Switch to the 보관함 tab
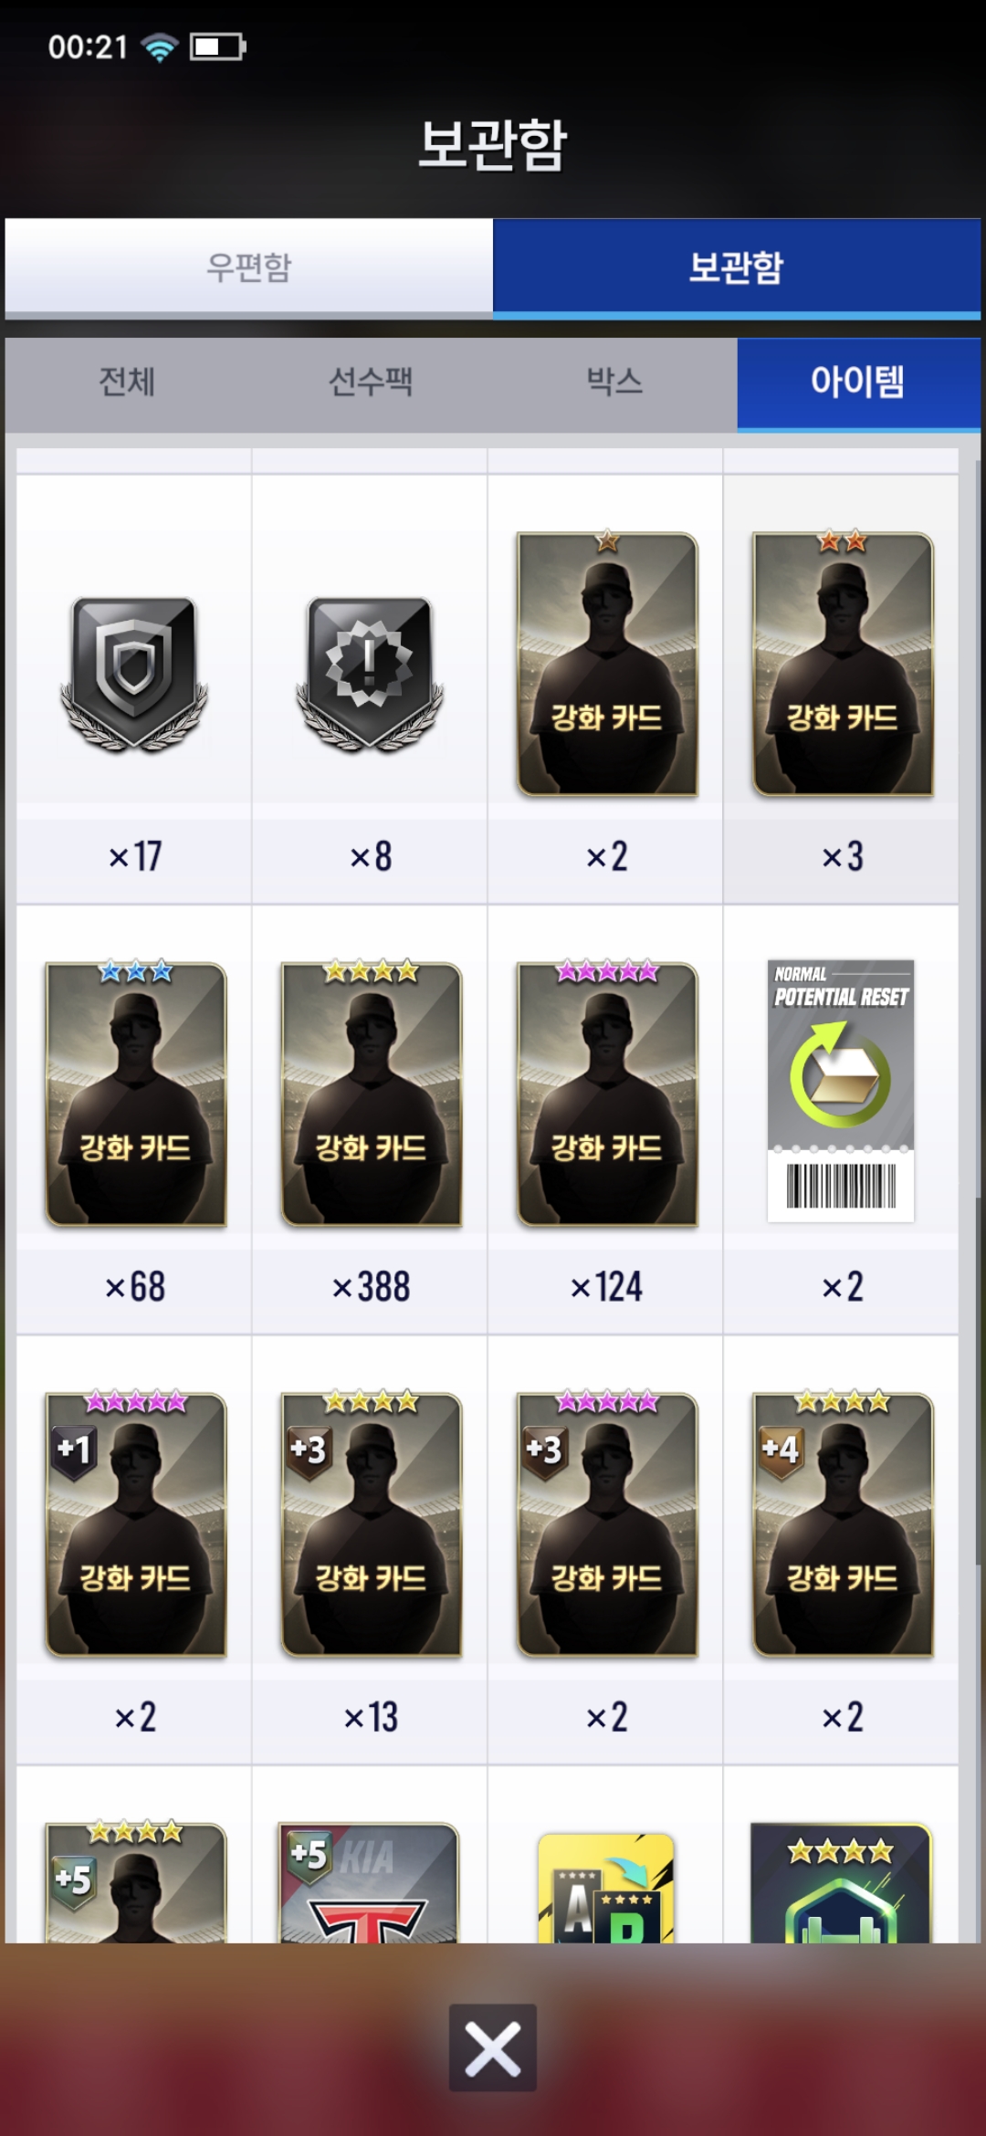Image resolution: width=986 pixels, height=2136 pixels. pos(737,267)
